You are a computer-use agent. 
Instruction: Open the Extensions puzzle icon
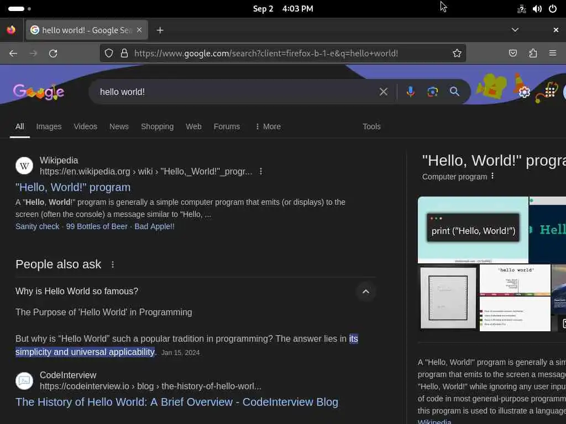coord(533,54)
